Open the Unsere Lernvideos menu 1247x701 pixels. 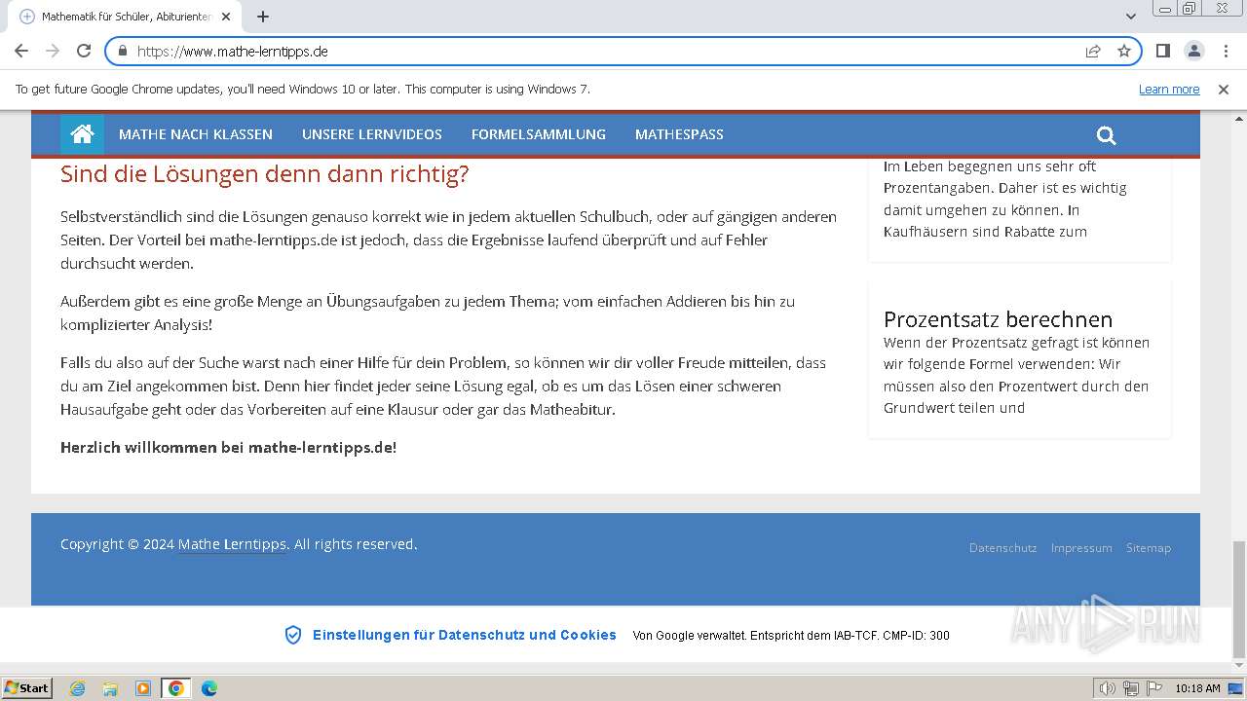(372, 134)
